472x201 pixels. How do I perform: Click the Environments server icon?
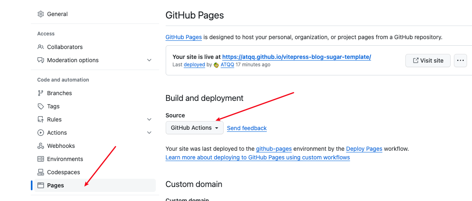pos(41,159)
